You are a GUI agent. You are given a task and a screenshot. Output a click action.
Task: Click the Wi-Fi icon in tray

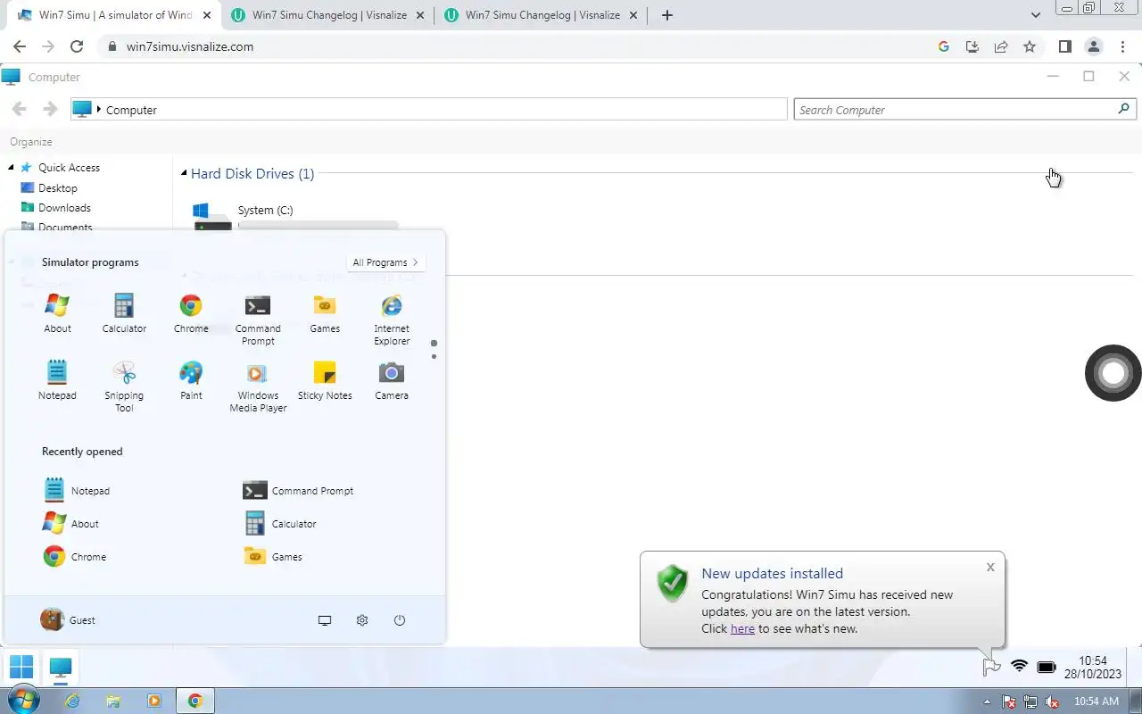[1019, 667]
